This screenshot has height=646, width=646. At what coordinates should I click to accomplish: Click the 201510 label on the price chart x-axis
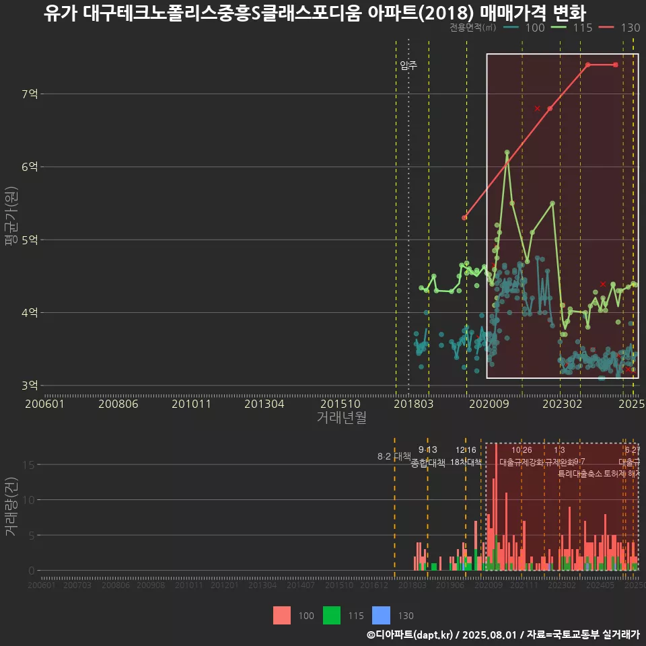(340, 404)
